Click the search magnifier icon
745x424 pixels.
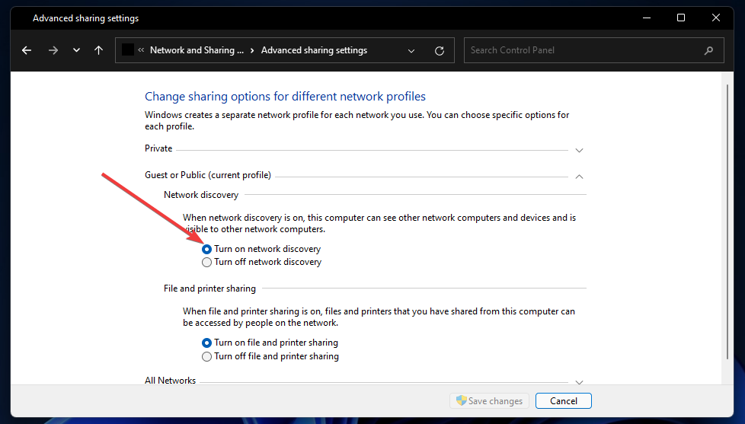[x=709, y=50]
